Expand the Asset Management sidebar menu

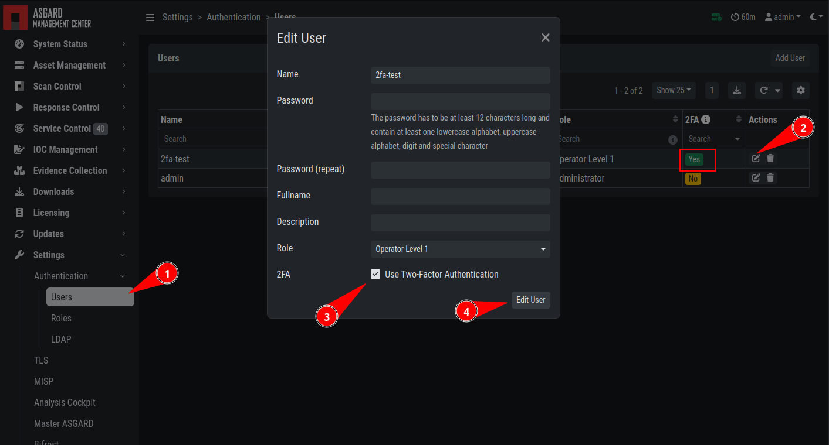pos(69,65)
